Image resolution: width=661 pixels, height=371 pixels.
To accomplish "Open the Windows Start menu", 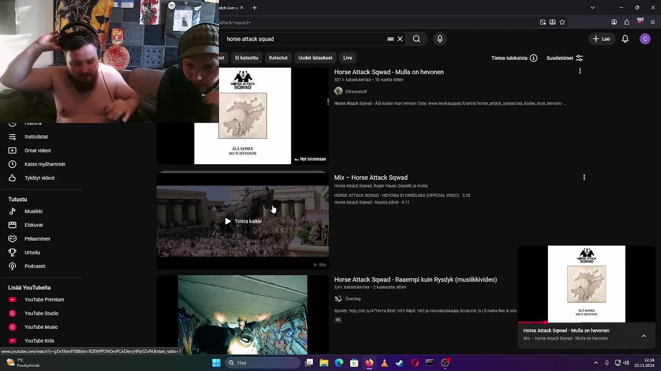I will (x=216, y=363).
